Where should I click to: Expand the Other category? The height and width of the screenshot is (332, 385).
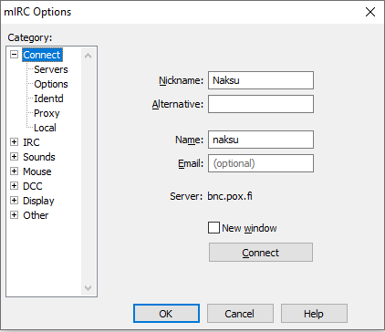14,215
